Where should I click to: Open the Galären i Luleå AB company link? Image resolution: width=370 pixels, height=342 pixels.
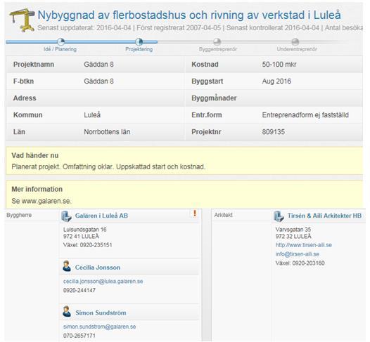pyautogui.click(x=101, y=216)
